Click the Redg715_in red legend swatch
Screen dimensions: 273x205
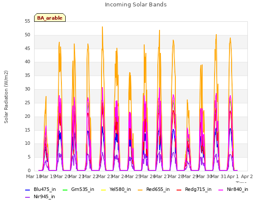[x=179, y=190]
